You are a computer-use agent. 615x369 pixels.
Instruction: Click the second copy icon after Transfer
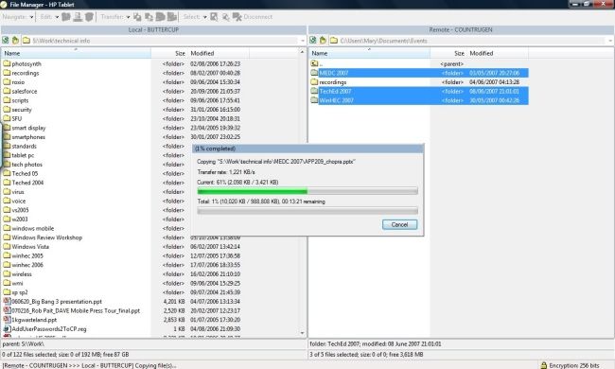(149, 17)
